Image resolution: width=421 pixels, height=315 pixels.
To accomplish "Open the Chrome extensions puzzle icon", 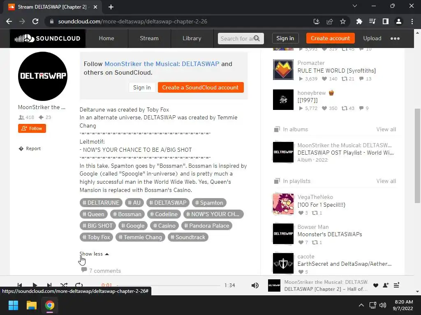I will point(359,21).
